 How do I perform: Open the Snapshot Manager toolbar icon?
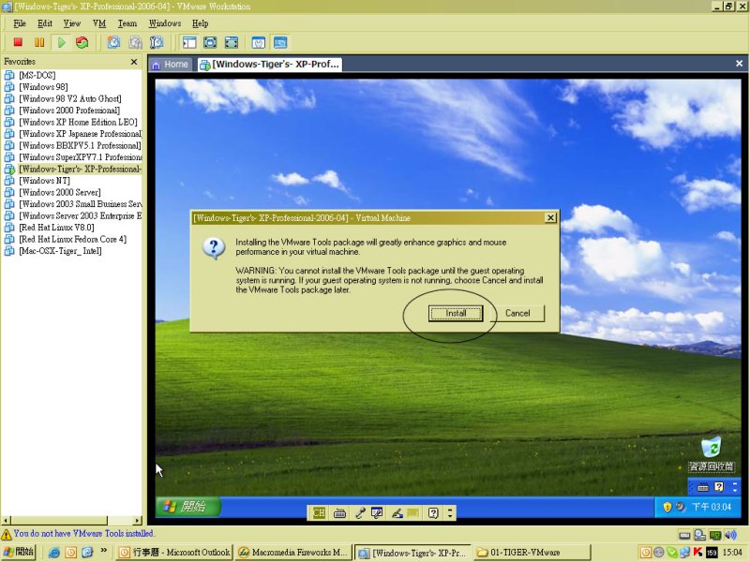[157, 42]
